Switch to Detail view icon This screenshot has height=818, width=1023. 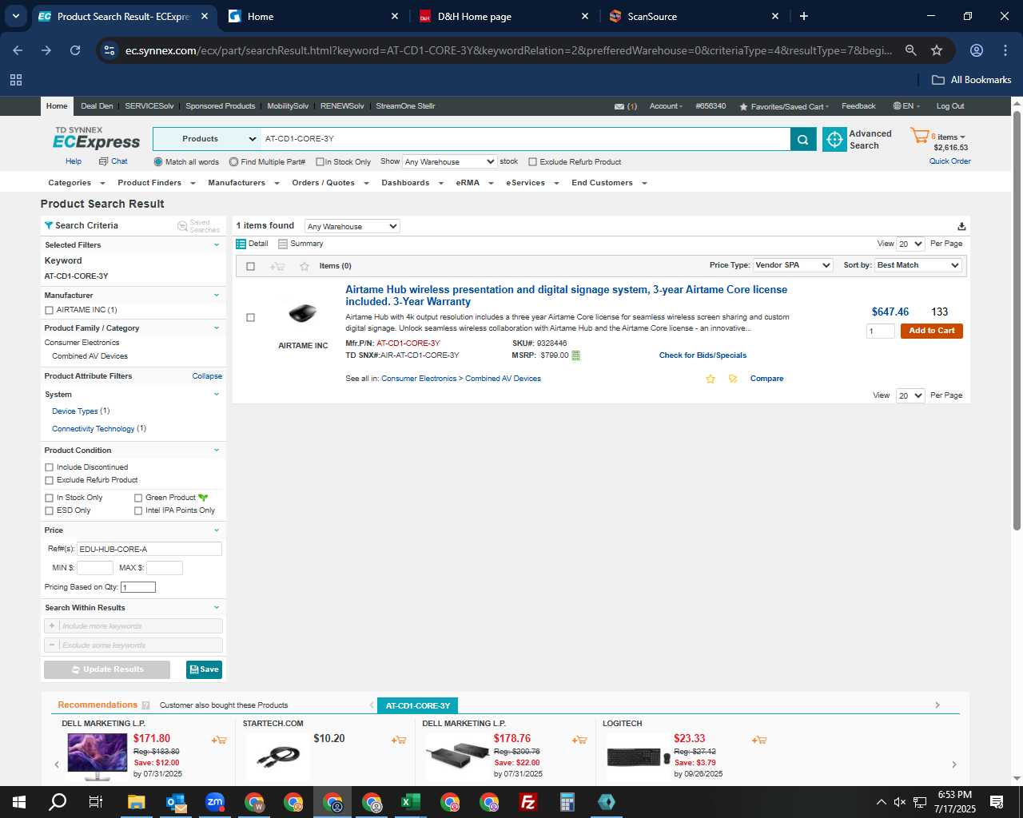[x=241, y=244]
